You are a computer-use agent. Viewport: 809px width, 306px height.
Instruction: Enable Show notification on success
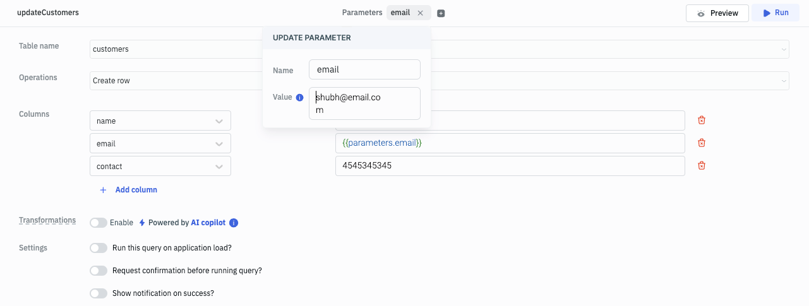(x=99, y=293)
